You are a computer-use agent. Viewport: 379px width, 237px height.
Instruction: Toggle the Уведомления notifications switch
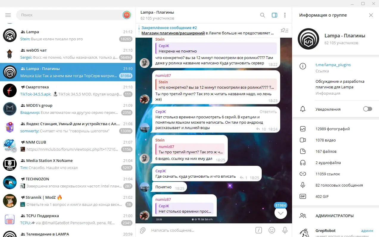coord(368,109)
